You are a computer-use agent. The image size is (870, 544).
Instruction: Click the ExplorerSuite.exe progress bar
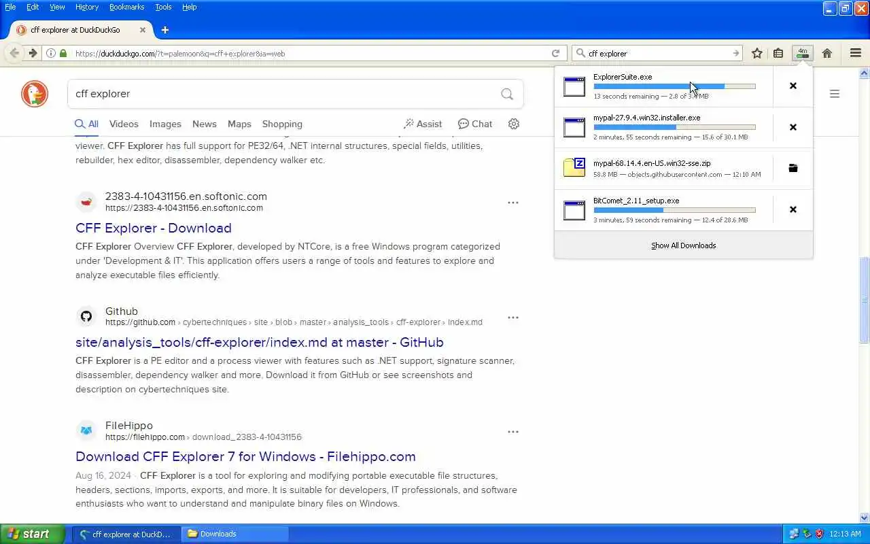(674, 86)
